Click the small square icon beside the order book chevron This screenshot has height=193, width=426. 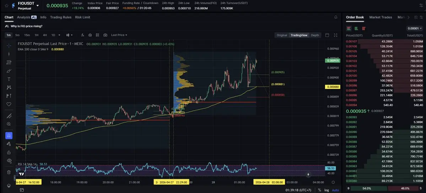pyautogui.click(x=416, y=17)
